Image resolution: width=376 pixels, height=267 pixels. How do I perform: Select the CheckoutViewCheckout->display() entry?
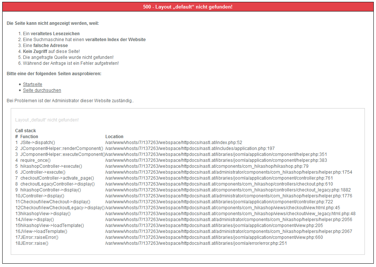click(55, 202)
